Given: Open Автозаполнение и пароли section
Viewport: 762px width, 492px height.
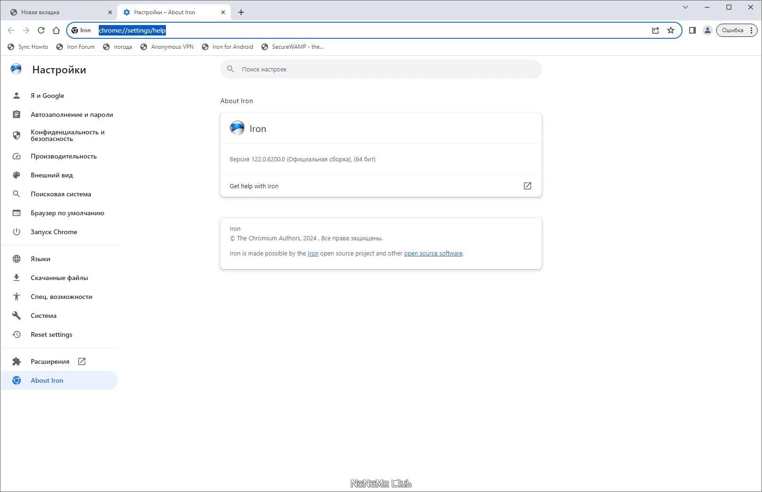Looking at the screenshot, I should [59, 114].
